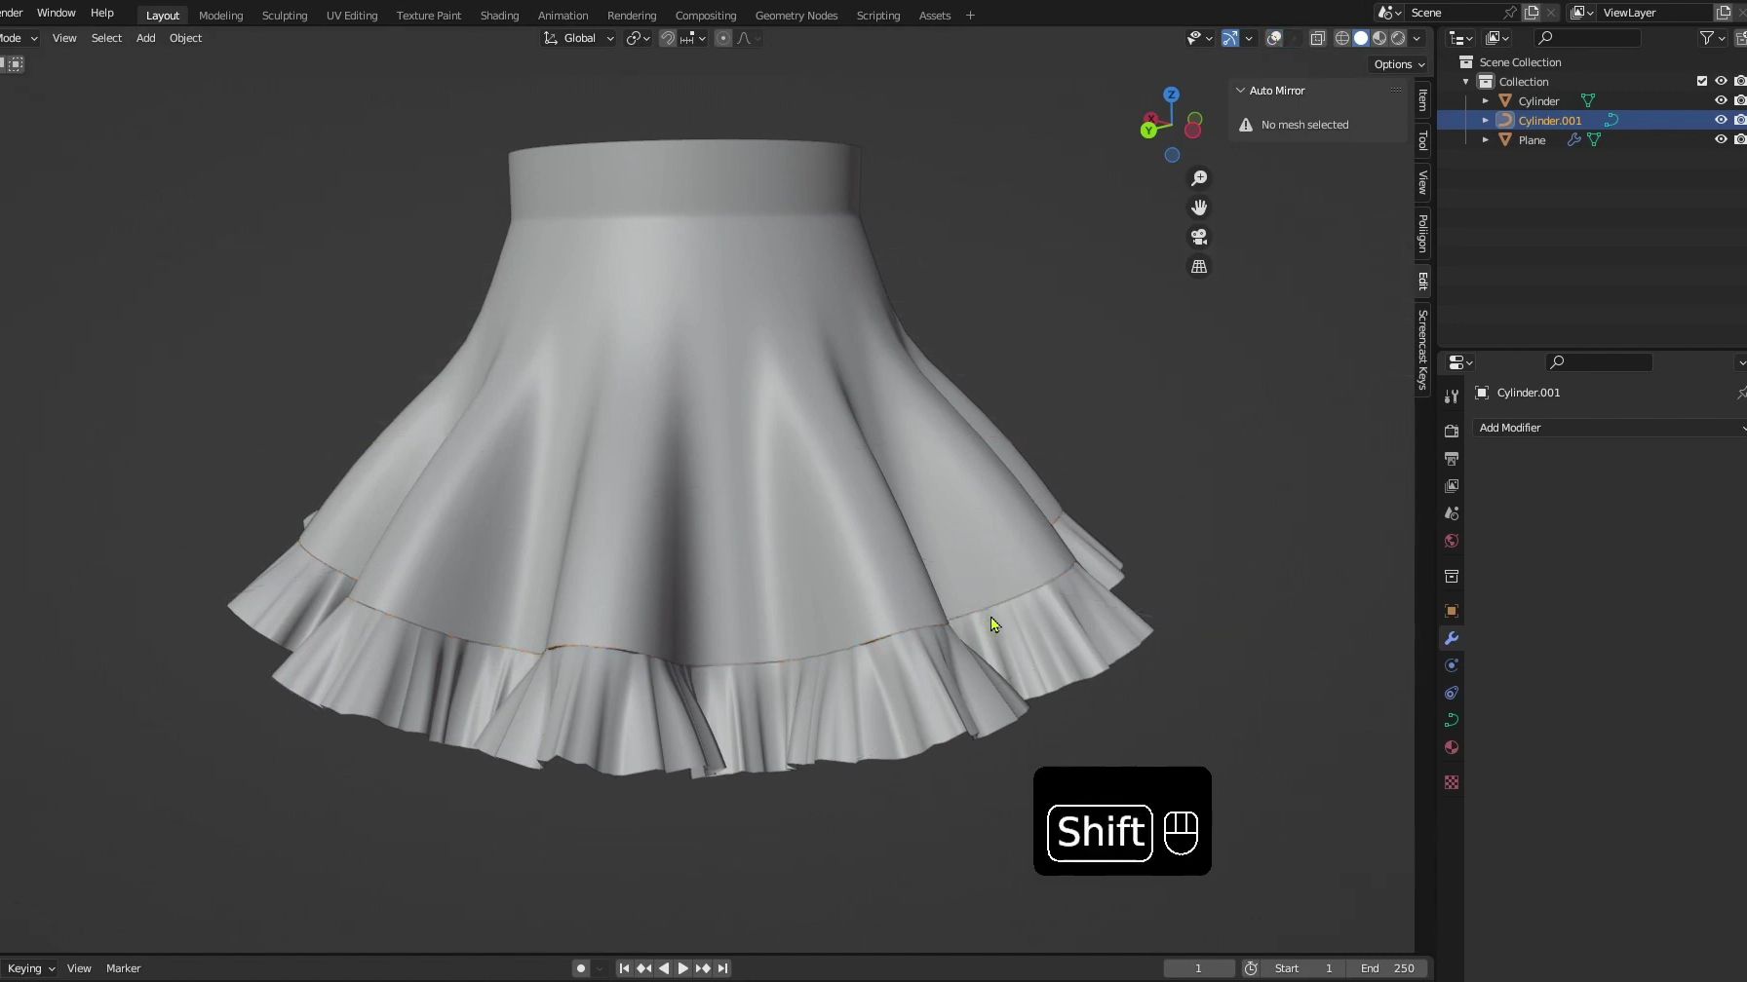This screenshot has height=982, width=1747.
Task: Activate the Zoom tool in the viewport sidebar
Action: (1199, 177)
